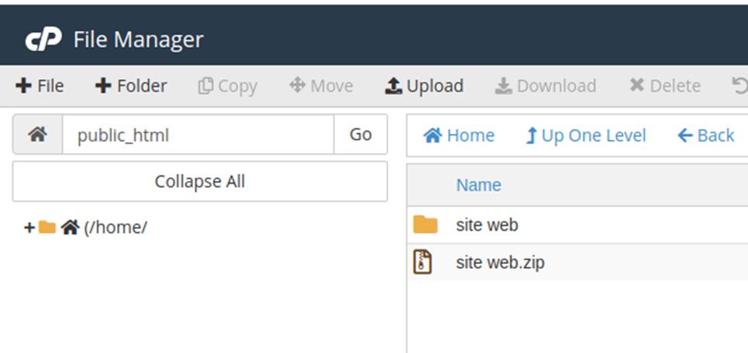Click the home icon beside path field

pos(37,135)
